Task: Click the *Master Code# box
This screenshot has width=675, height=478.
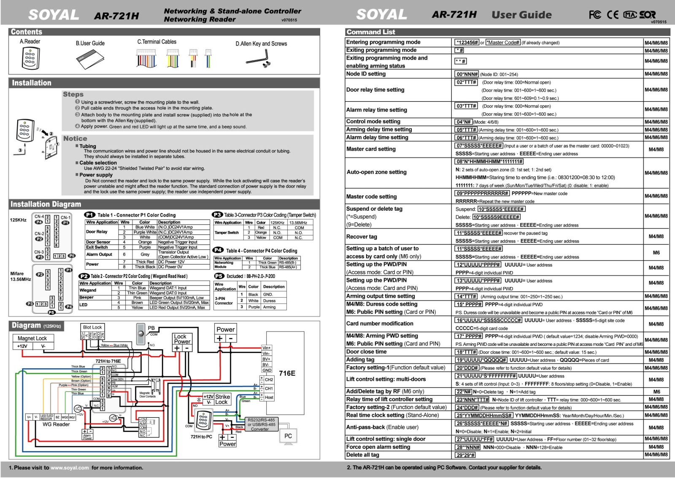Action: point(503,43)
